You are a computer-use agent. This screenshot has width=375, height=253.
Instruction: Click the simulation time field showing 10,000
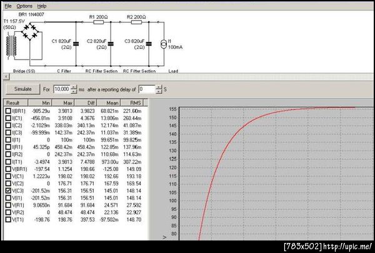point(62,89)
